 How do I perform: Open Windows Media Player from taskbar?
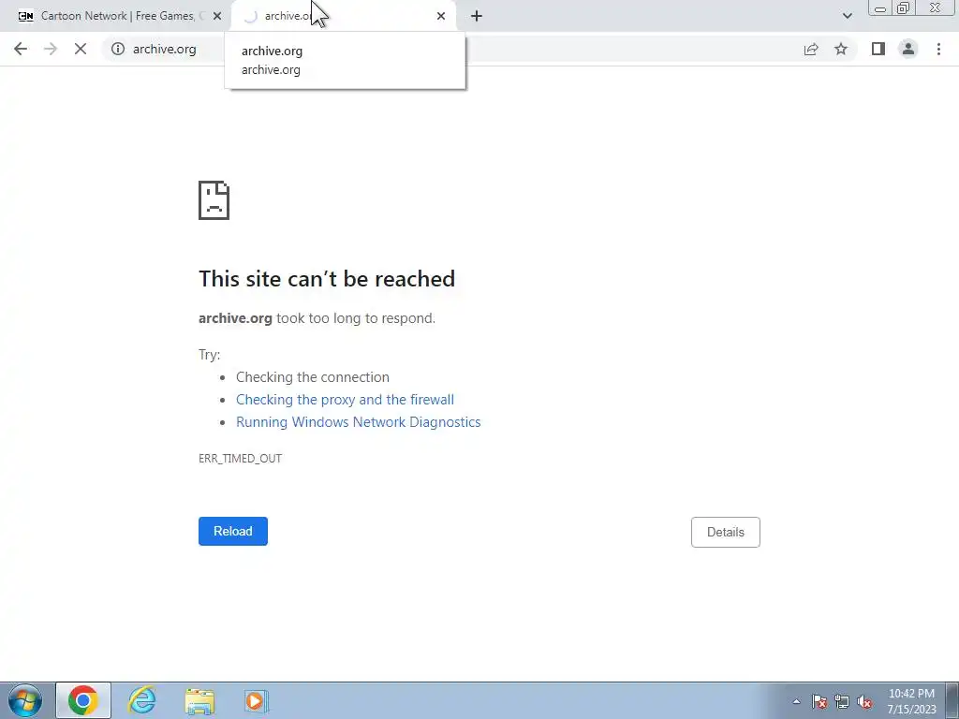pos(256,700)
